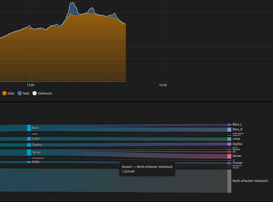273x202 pixels.
Task: Toggle the Solar series in chart legend
Action: click(8, 93)
